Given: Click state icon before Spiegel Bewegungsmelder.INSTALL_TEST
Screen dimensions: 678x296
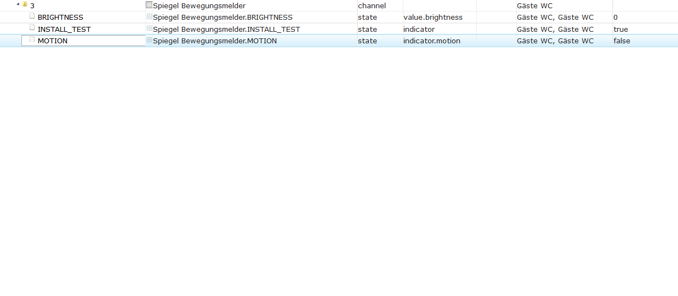Looking at the screenshot, I should (x=149, y=29).
